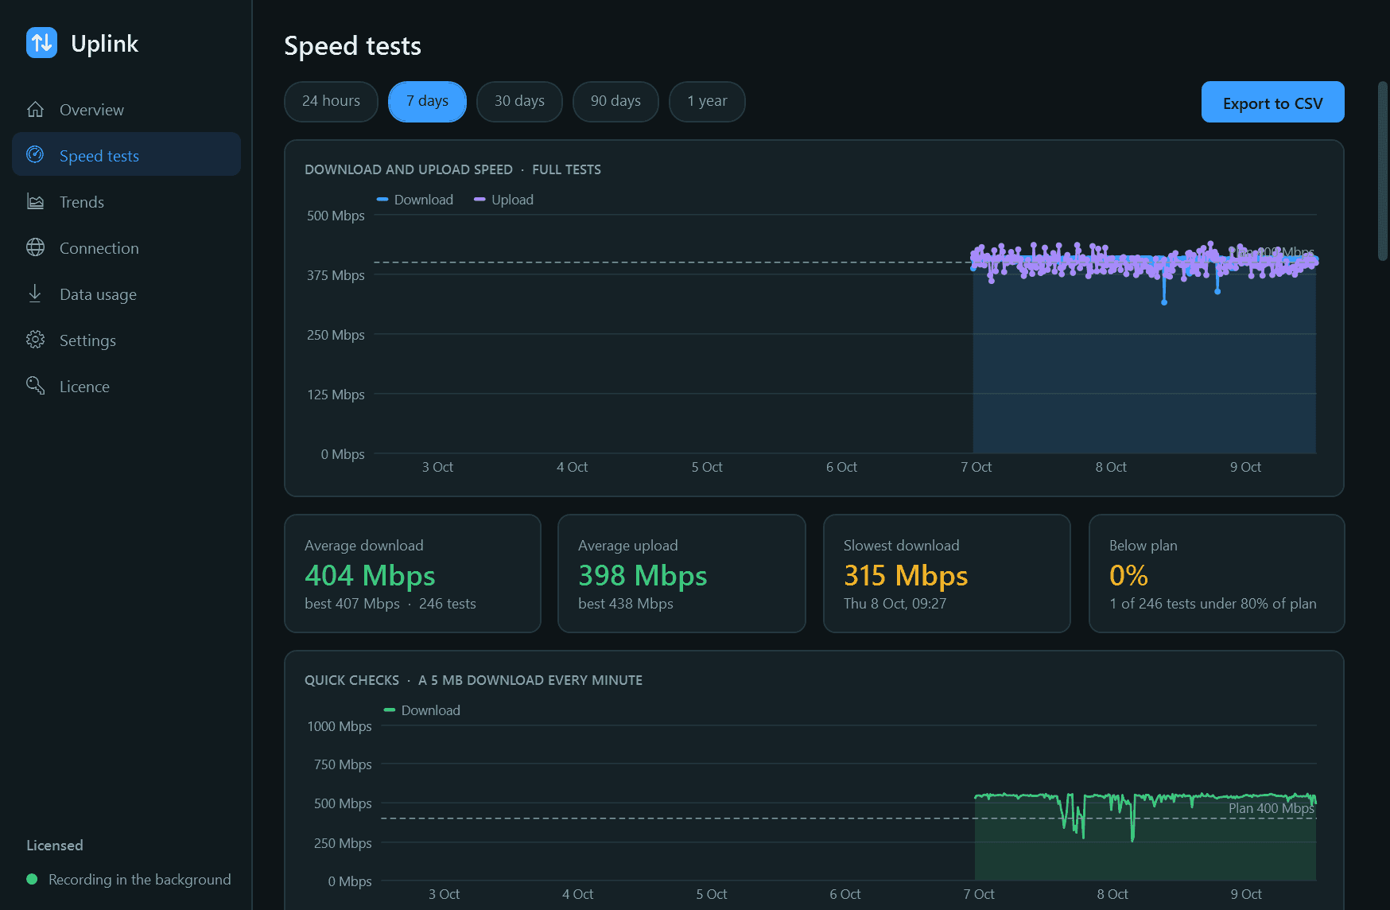
Task: Click the 'best 438 Mbps' text
Action: pyautogui.click(x=626, y=604)
